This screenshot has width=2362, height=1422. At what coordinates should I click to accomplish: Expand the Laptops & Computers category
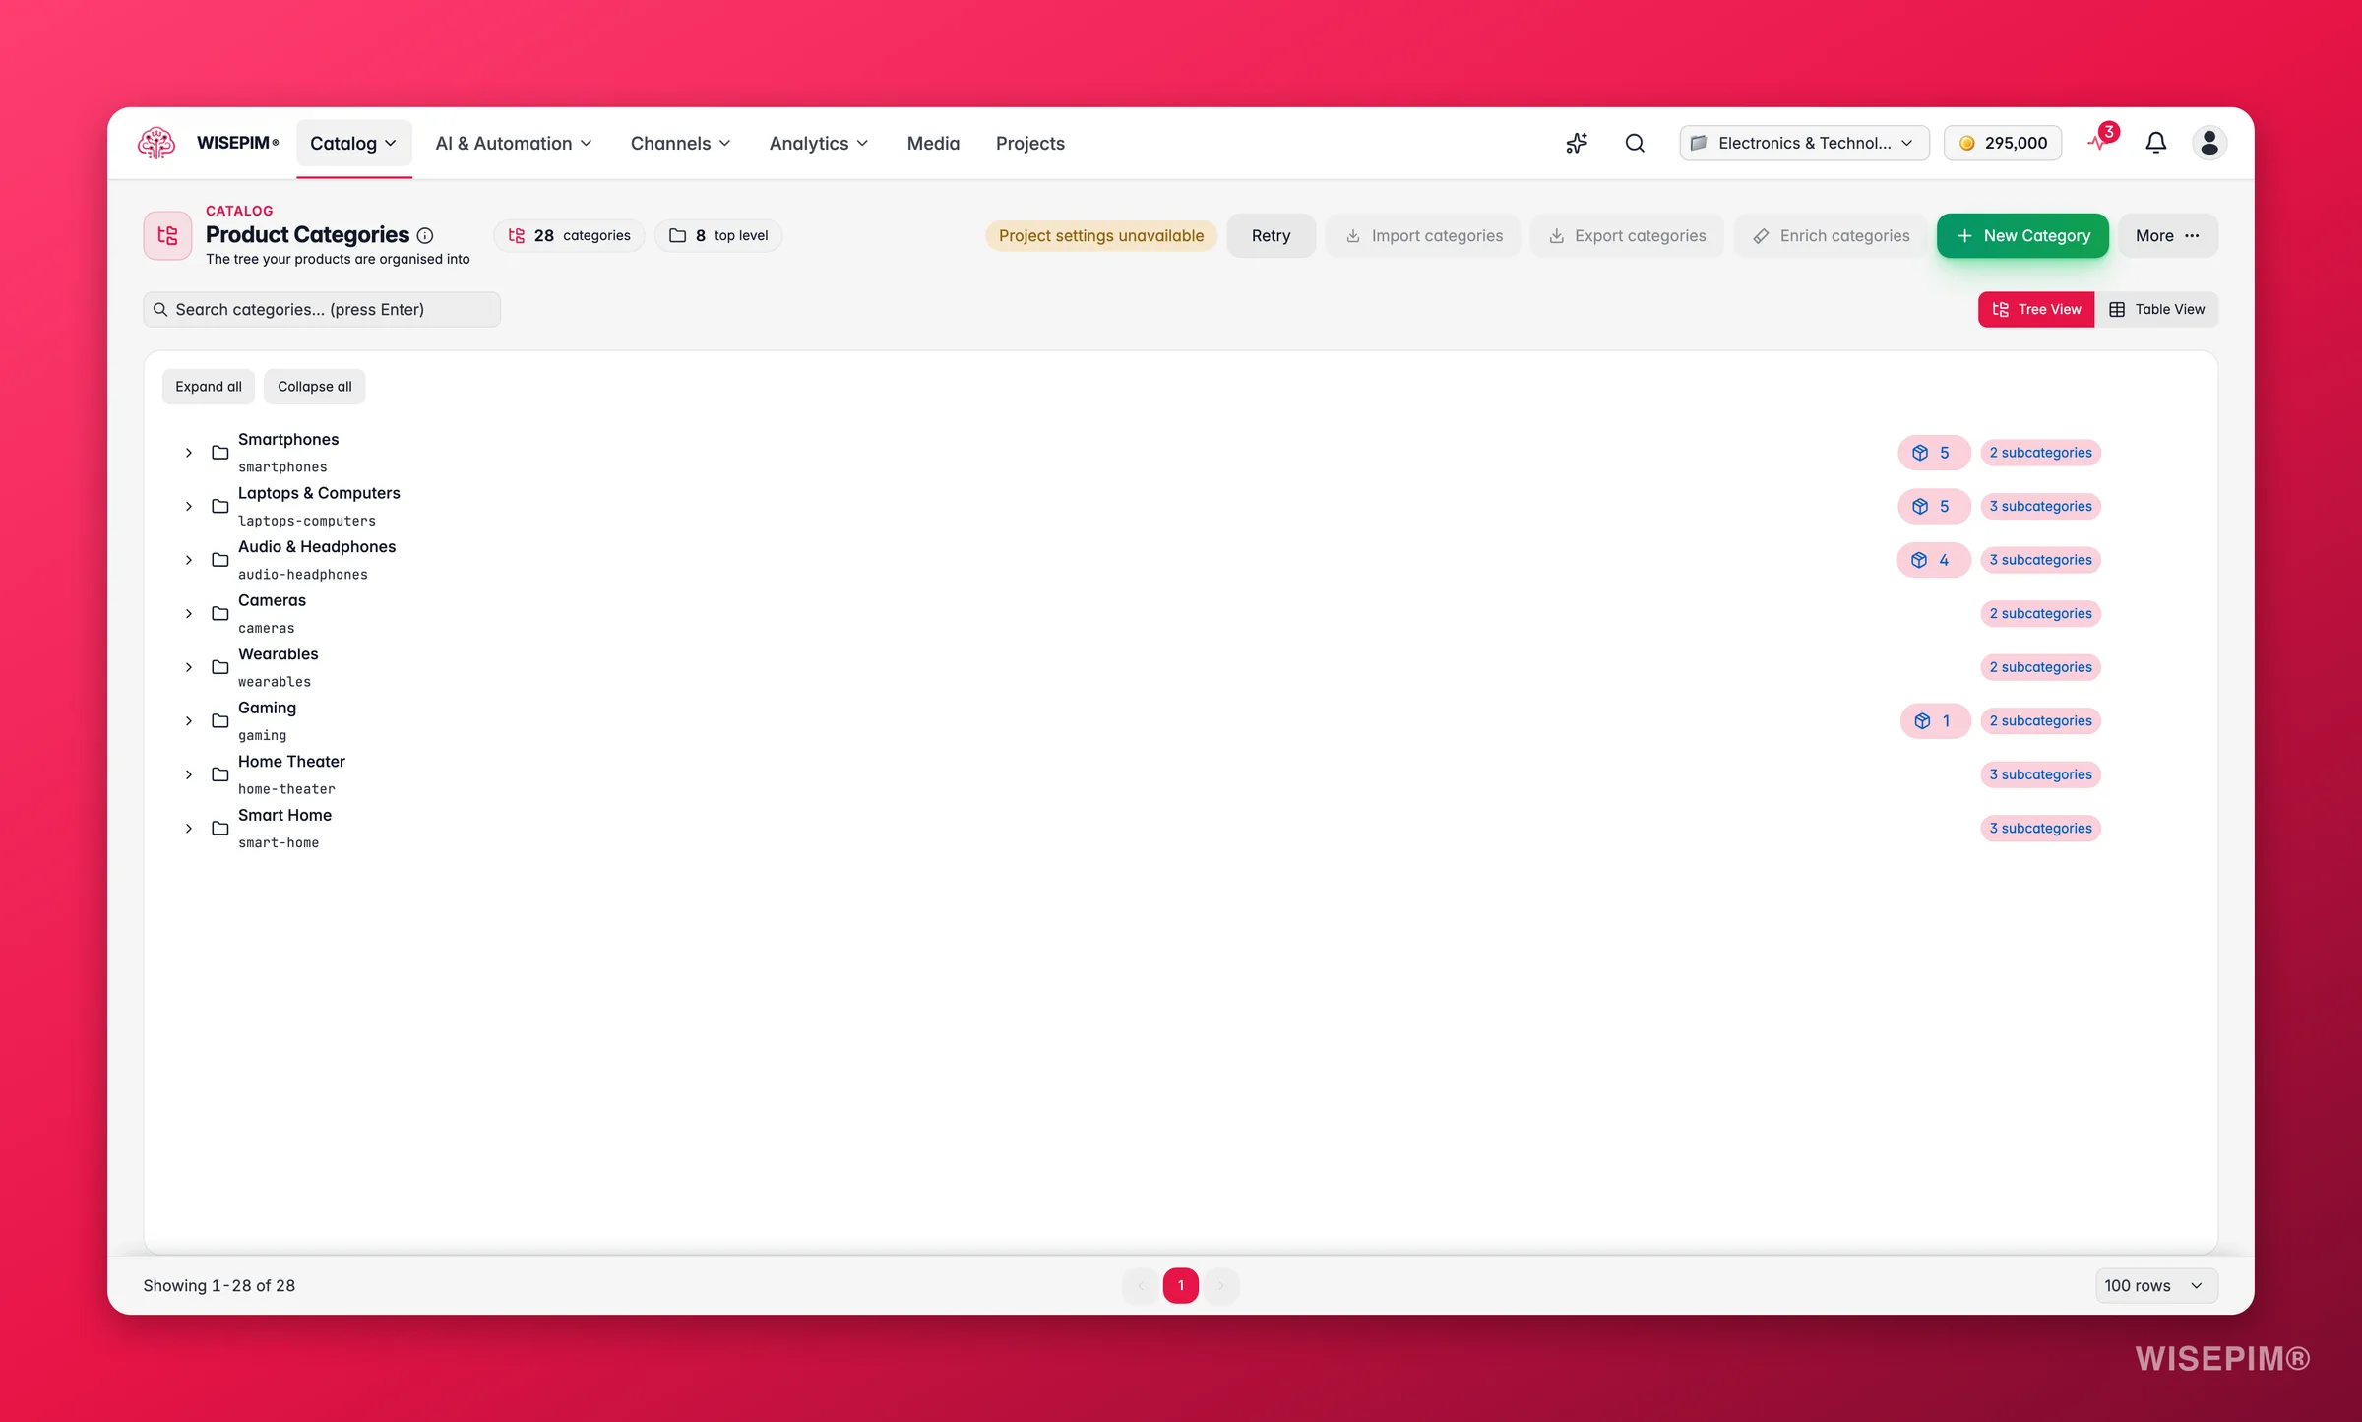pyautogui.click(x=189, y=506)
